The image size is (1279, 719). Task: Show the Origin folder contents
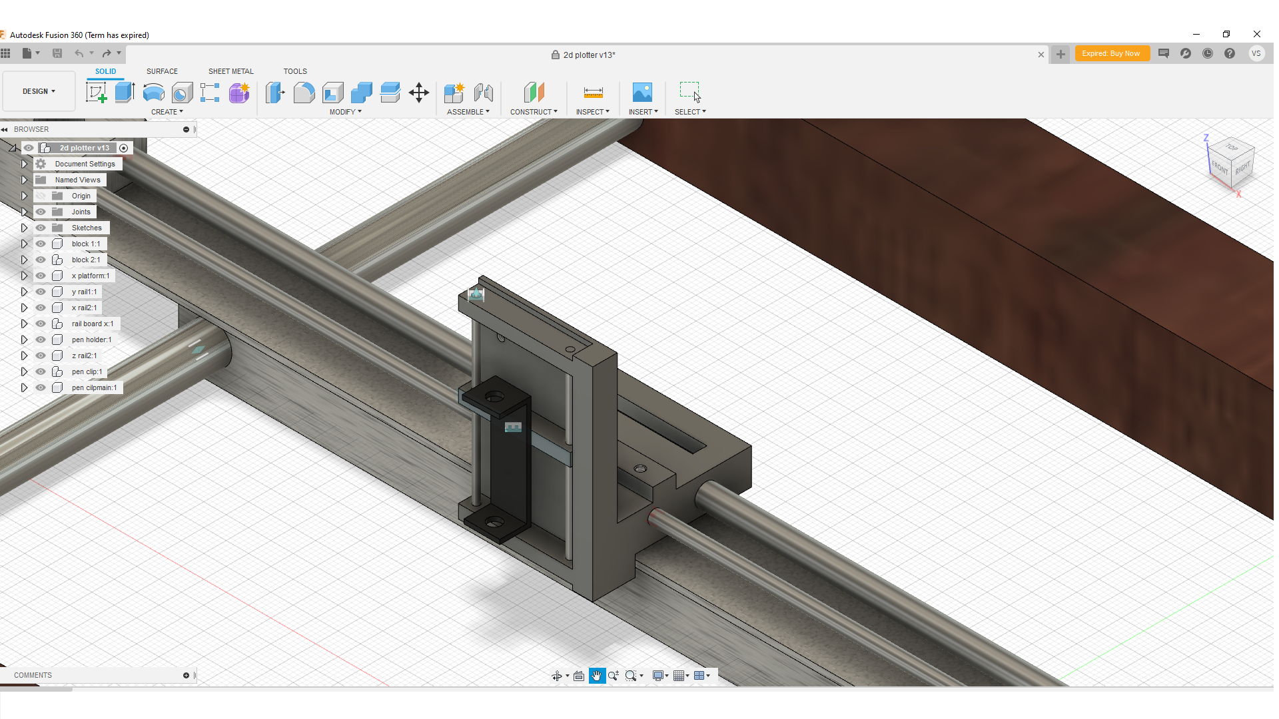coord(25,195)
